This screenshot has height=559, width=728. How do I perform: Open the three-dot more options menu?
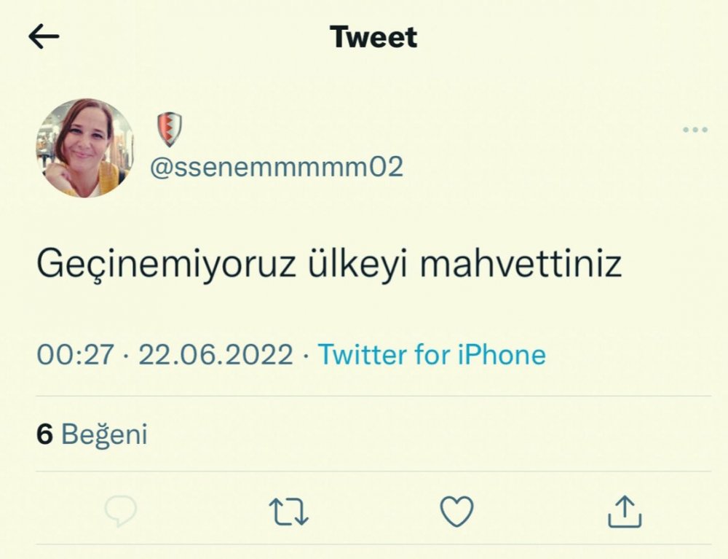point(695,130)
